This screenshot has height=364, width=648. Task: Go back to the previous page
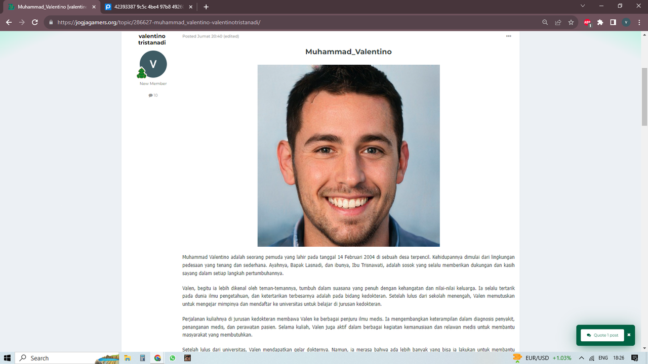[x=9, y=22]
